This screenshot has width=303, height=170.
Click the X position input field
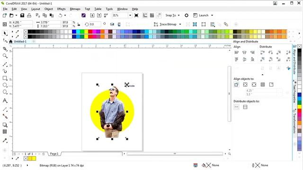tap(22, 22)
